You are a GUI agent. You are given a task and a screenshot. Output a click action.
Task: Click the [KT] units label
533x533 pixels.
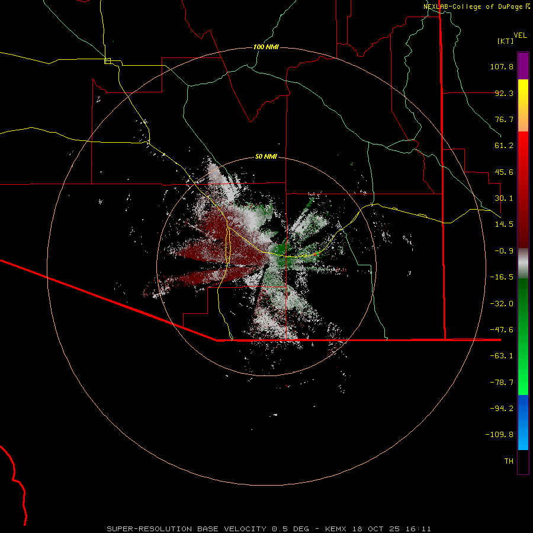pos(505,41)
